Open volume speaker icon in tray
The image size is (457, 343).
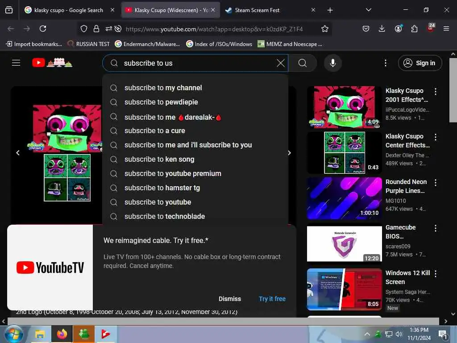[x=399, y=334]
